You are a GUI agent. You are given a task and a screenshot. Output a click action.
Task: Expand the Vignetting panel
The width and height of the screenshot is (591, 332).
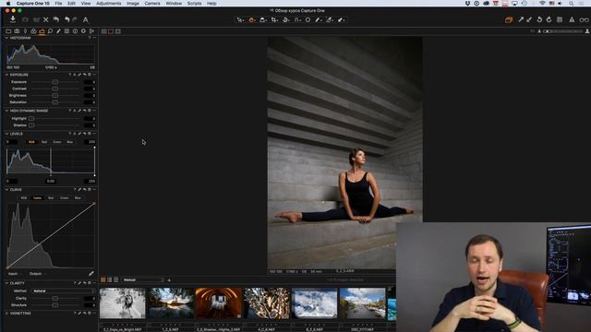pos(6,314)
